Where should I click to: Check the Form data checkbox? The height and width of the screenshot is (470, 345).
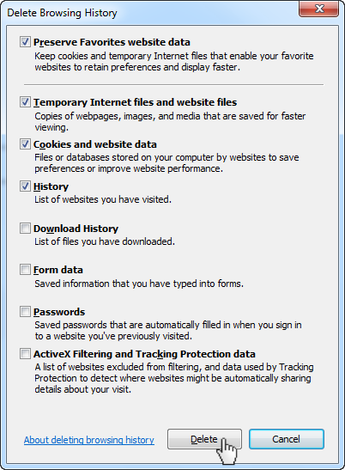click(25, 270)
